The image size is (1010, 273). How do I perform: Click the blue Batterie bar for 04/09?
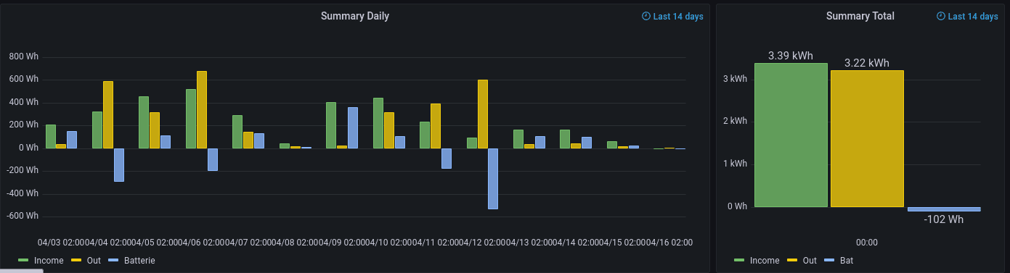(x=353, y=127)
